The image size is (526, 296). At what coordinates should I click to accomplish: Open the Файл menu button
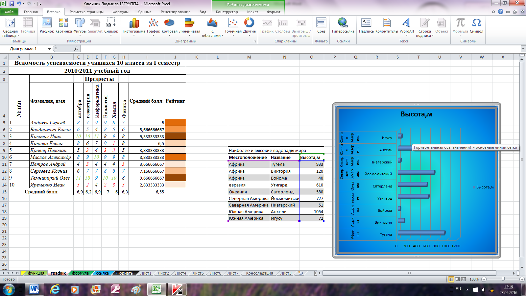[9, 12]
